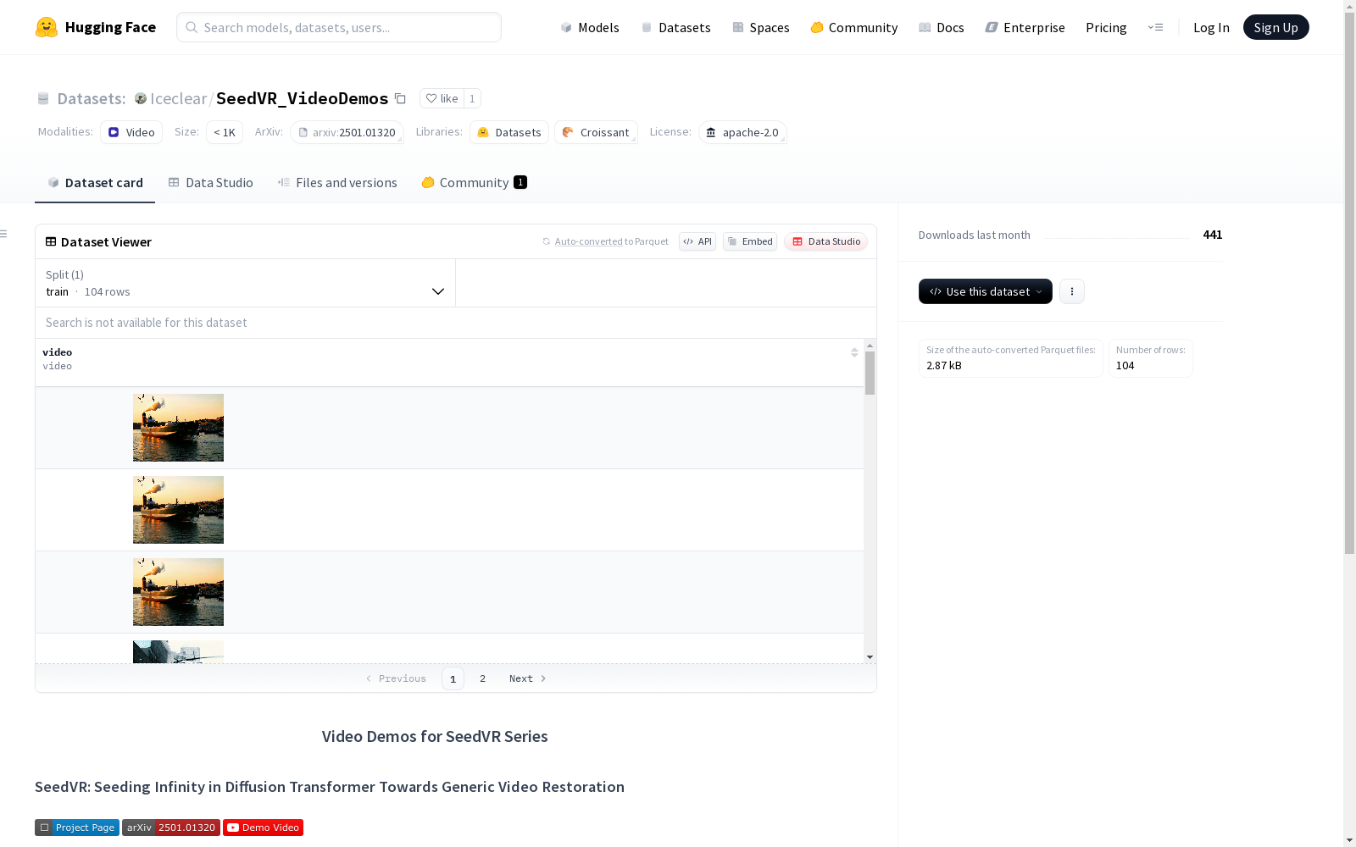This screenshot has width=1356, height=847.
Task: Open Docs in the top navigation
Action: click(x=942, y=27)
